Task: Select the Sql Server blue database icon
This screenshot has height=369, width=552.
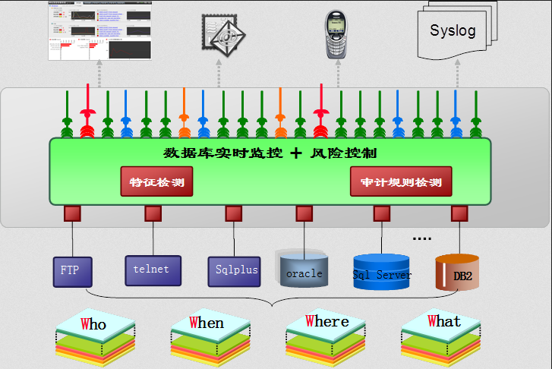Action: [382, 273]
